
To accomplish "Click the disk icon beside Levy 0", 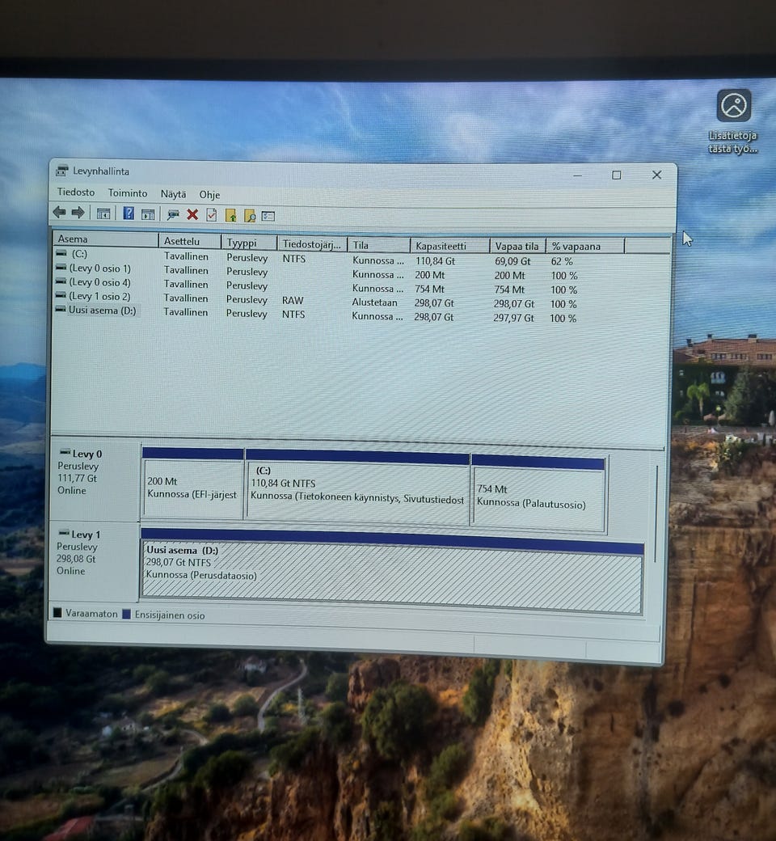I will pos(65,452).
